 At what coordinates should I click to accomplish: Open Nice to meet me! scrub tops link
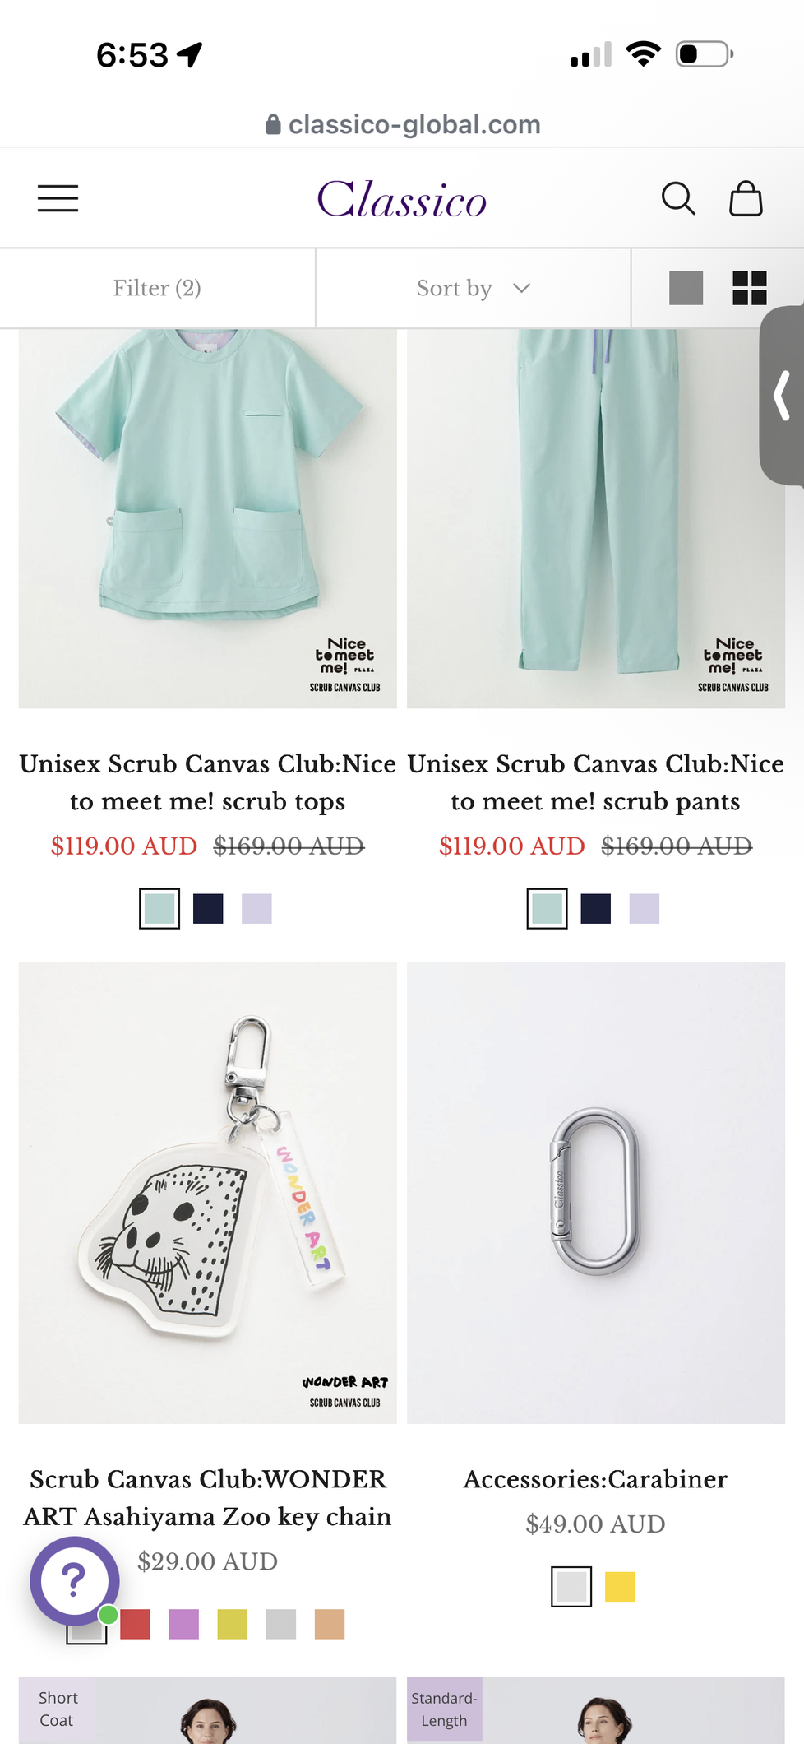[x=208, y=782]
